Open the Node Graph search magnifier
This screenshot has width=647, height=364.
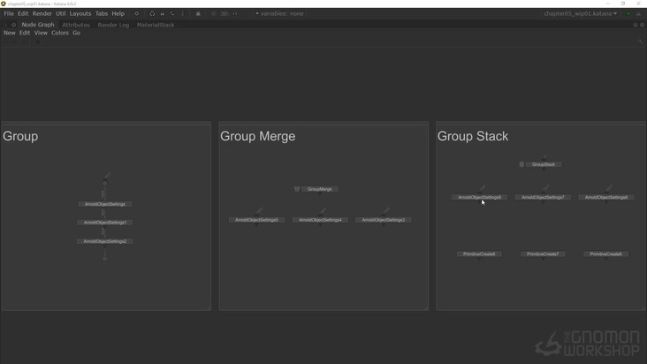[640, 42]
